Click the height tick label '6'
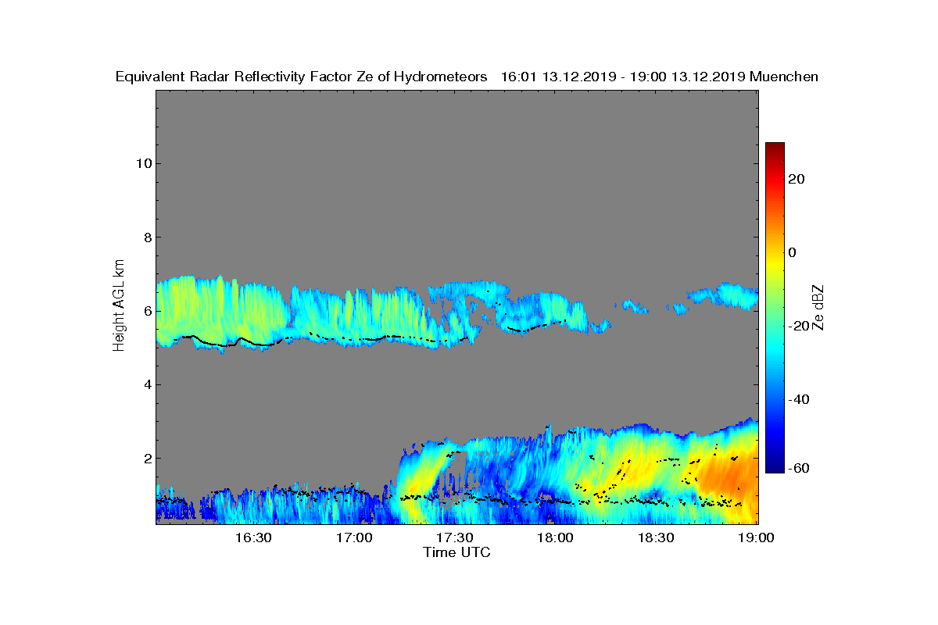Viewport: 938px width, 625px height. click(146, 311)
